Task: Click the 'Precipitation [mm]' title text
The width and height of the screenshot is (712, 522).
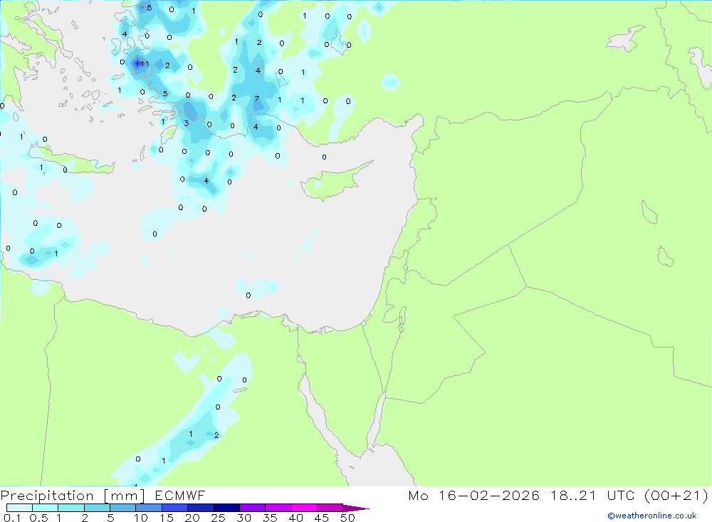Action: pos(73,496)
